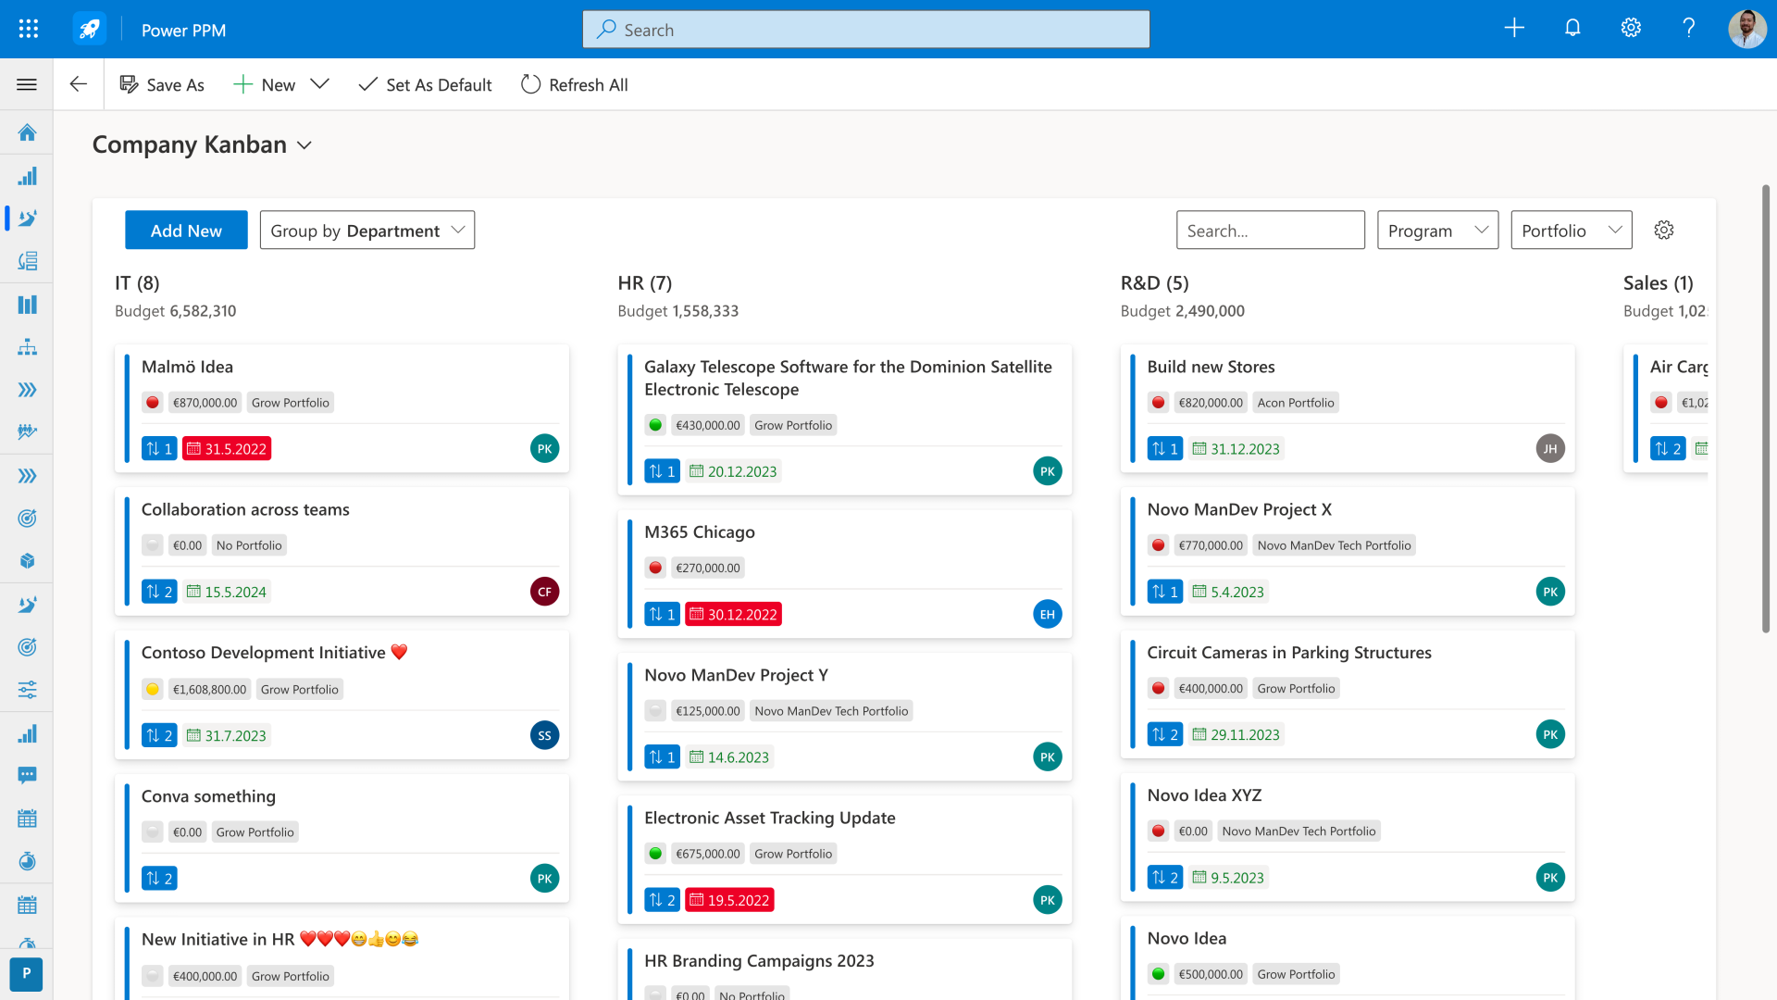Toggle the hamburger navigation menu

point(27,84)
